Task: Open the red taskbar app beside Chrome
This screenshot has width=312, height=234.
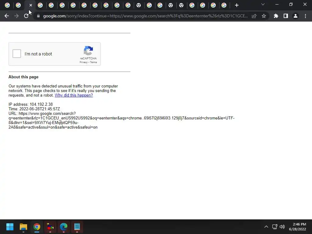Action: click(50, 227)
